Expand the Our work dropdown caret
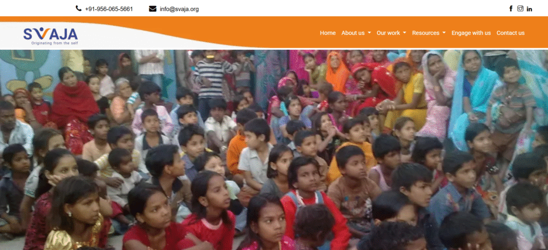 click(405, 33)
